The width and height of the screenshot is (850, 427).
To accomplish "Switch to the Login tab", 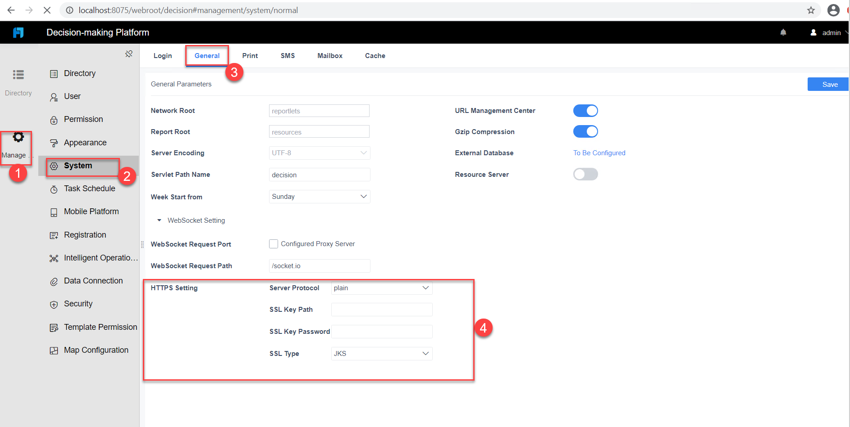I will 163,56.
